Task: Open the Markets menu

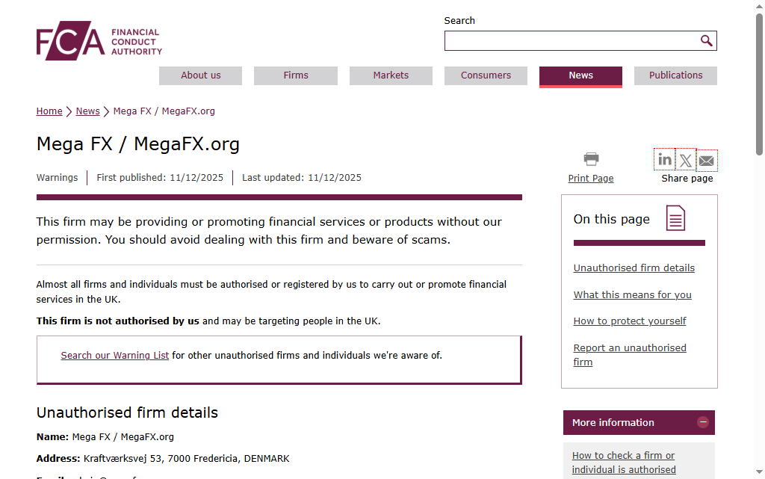Action: [x=391, y=75]
